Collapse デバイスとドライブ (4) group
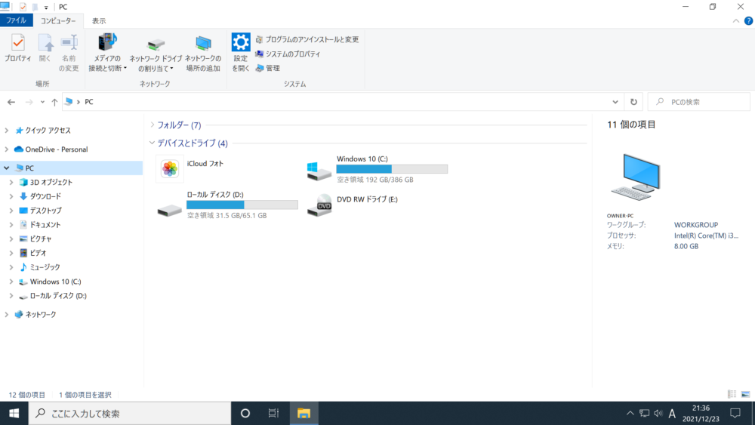Viewport: 755px width, 425px height. click(x=153, y=143)
